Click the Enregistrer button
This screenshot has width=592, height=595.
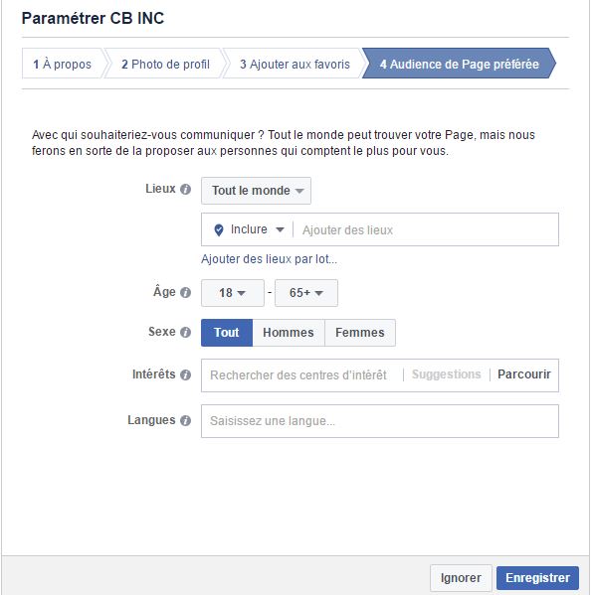537,577
